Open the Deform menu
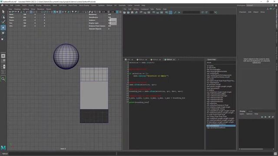Screen dimensions: 278x156 [x=109, y=5]
